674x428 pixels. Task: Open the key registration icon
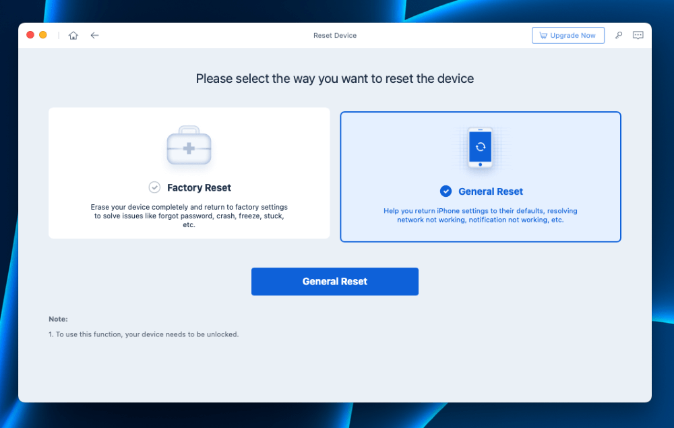[x=619, y=36]
